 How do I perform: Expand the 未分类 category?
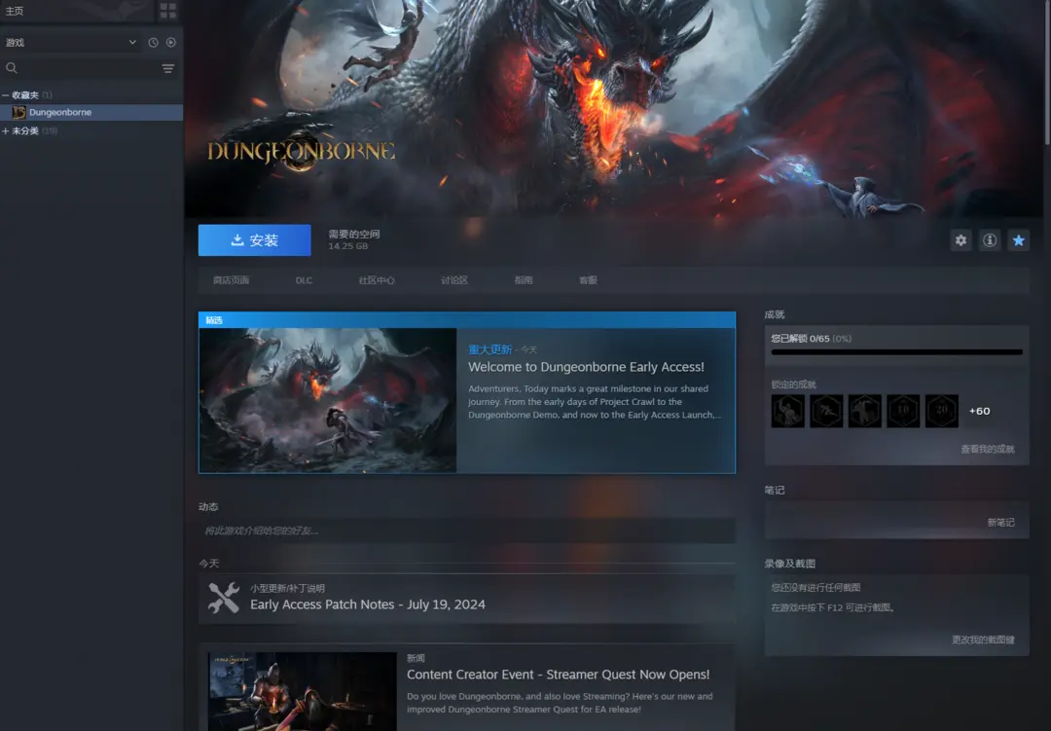[x=6, y=130]
